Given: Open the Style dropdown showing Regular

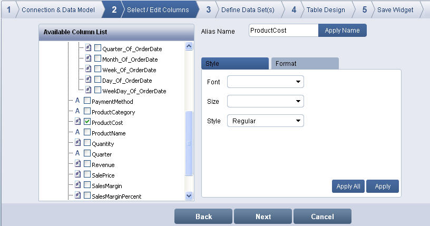Looking at the screenshot, I should 266,121.
